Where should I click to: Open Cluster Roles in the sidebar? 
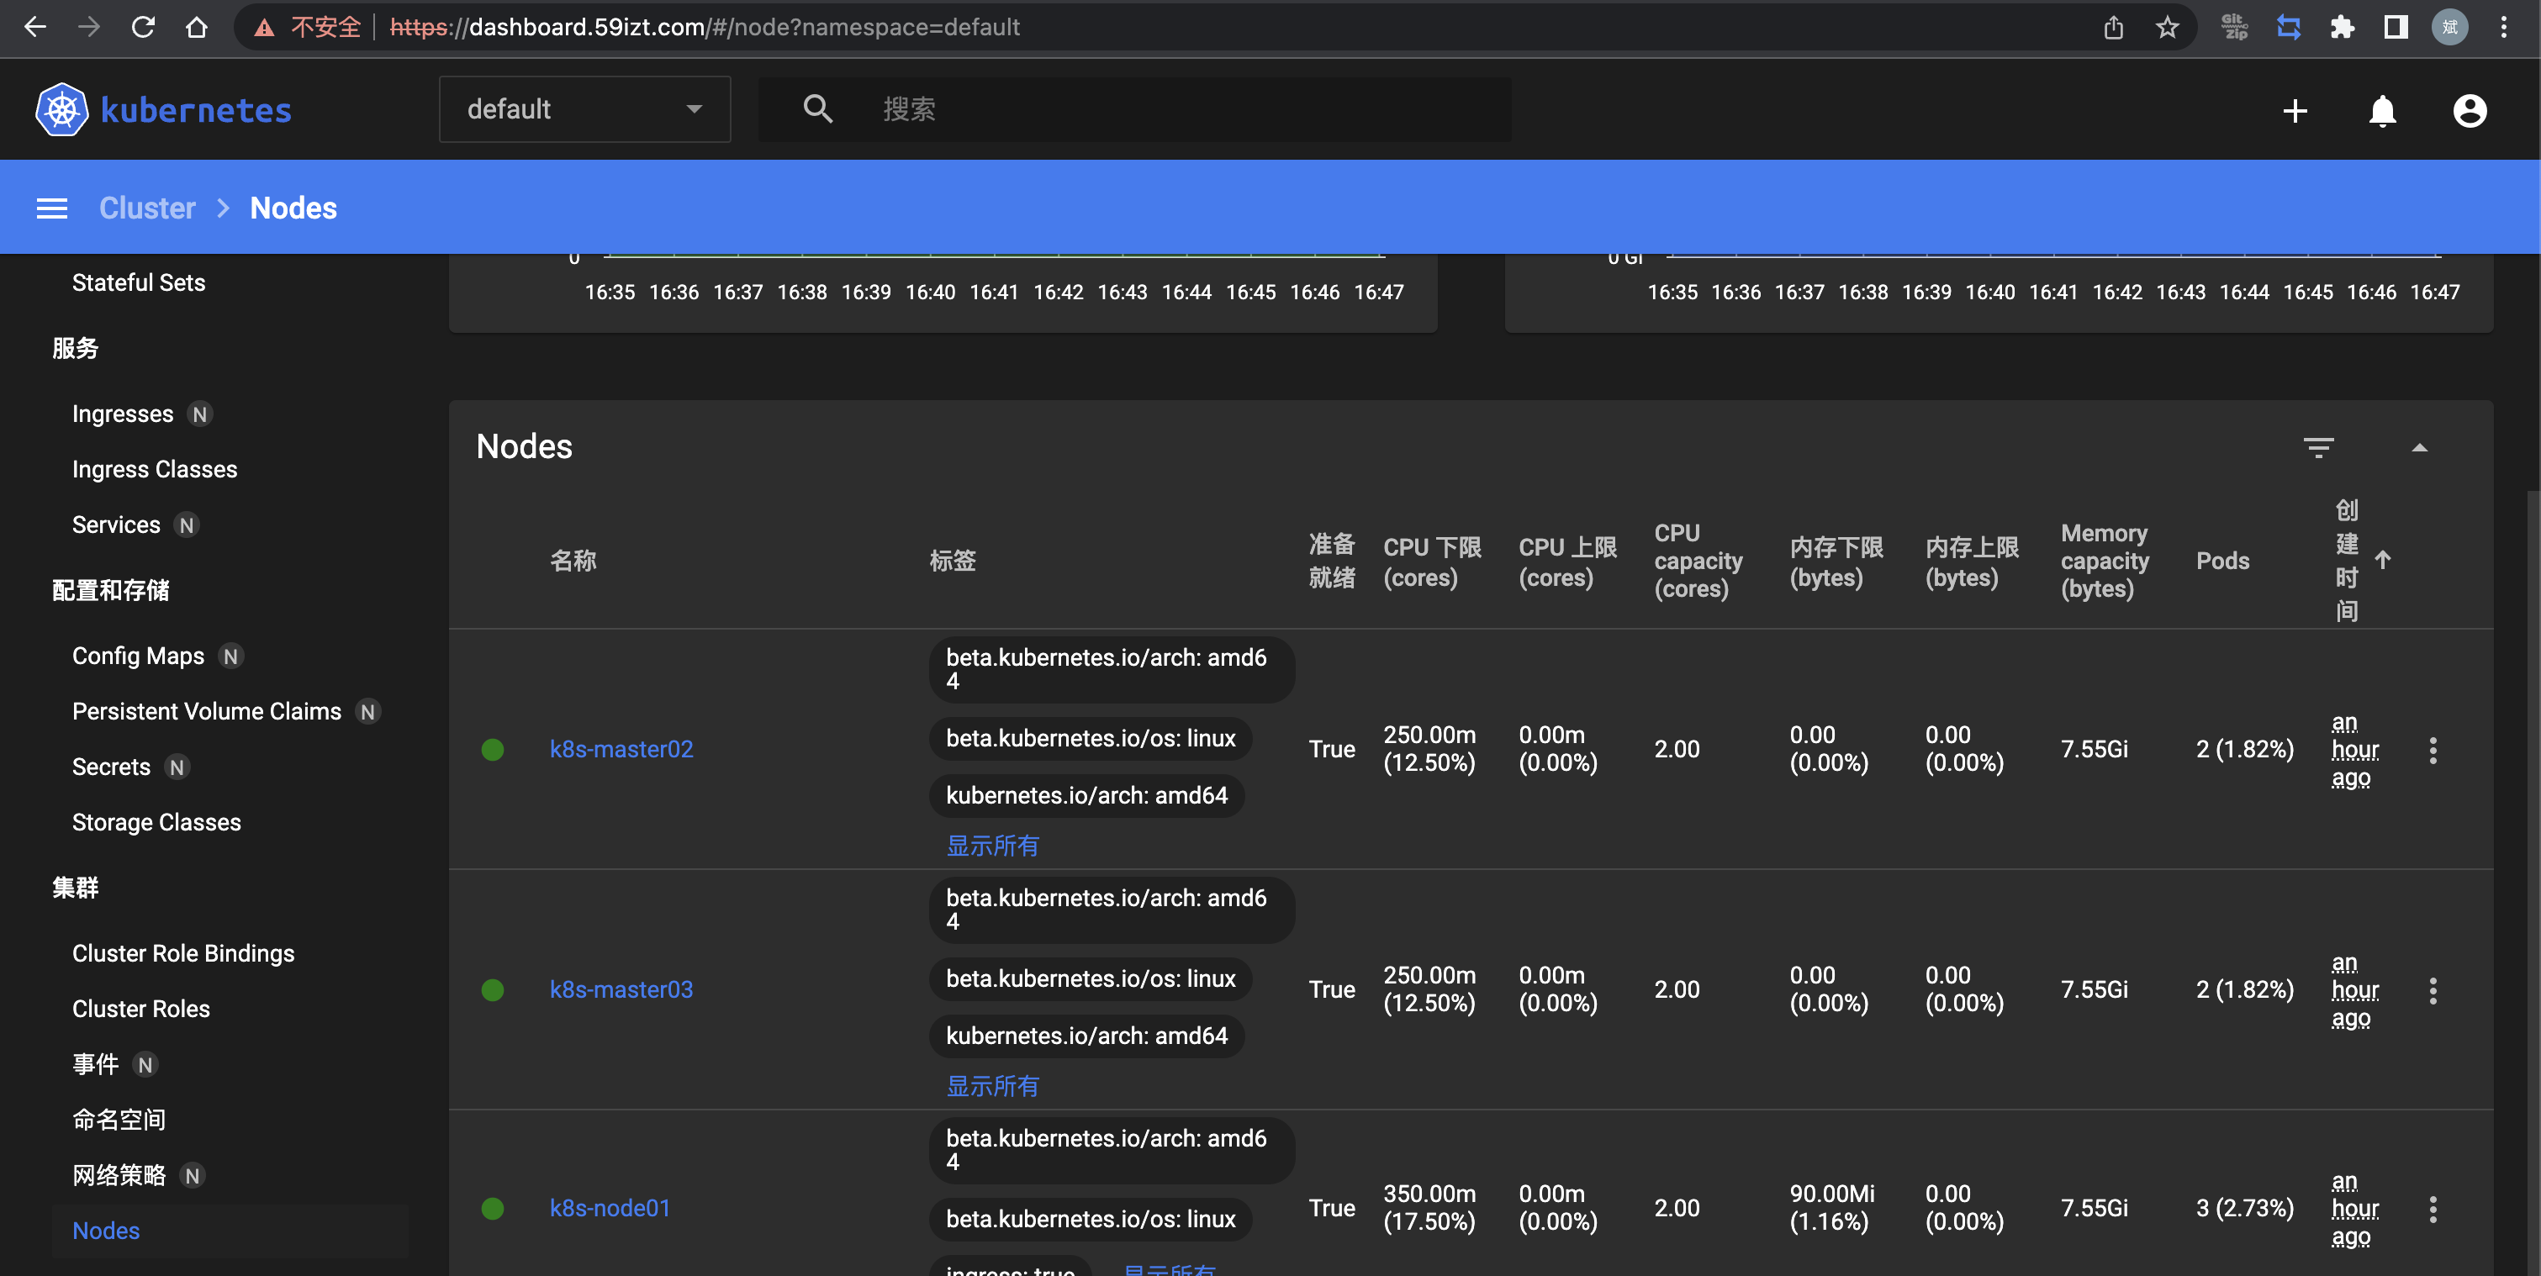[x=140, y=1009]
